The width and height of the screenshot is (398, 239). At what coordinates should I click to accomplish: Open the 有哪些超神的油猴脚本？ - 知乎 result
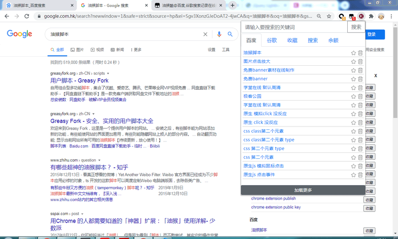click(89, 167)
